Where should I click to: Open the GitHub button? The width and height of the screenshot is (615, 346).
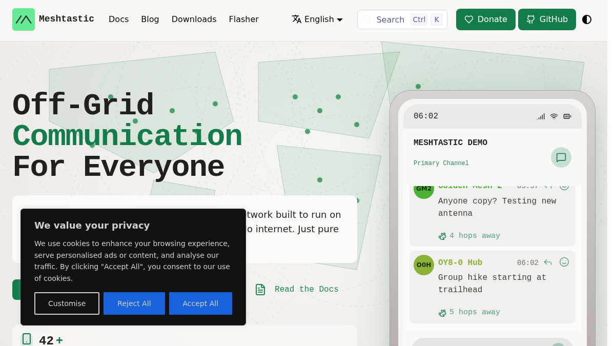coord(547,19)
